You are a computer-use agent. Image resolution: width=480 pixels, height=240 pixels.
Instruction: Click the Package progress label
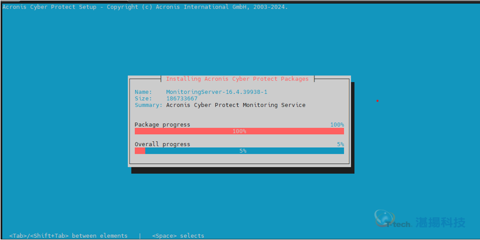click(x=162, y=125)
